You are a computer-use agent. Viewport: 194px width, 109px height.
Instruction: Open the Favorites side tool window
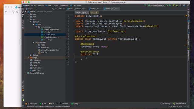coord(23,86)
